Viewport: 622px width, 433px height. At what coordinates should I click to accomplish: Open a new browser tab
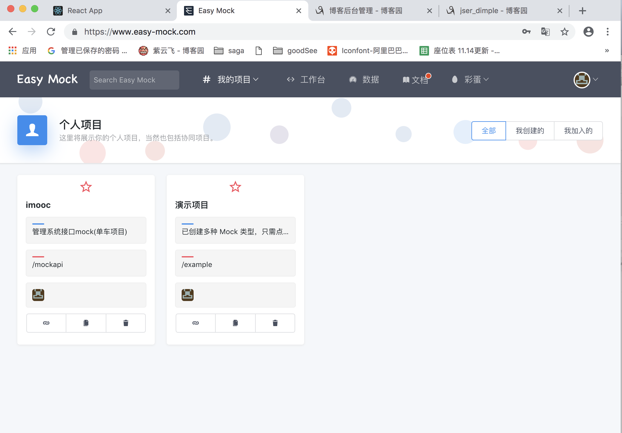coord(583,11)
